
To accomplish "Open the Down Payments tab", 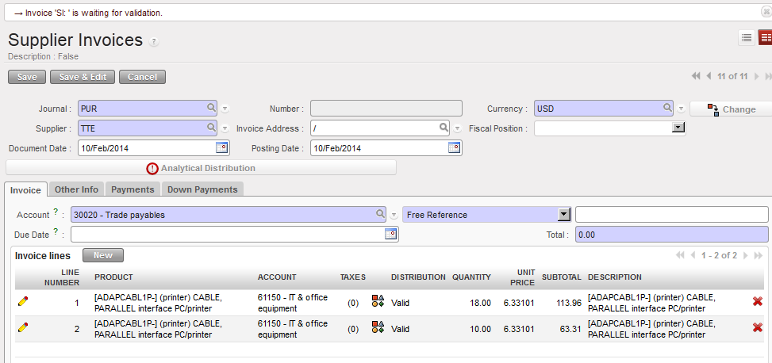I will tap(202, 189).
